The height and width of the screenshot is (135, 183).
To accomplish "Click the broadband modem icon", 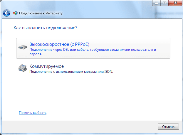I will [x=23, y=47].
